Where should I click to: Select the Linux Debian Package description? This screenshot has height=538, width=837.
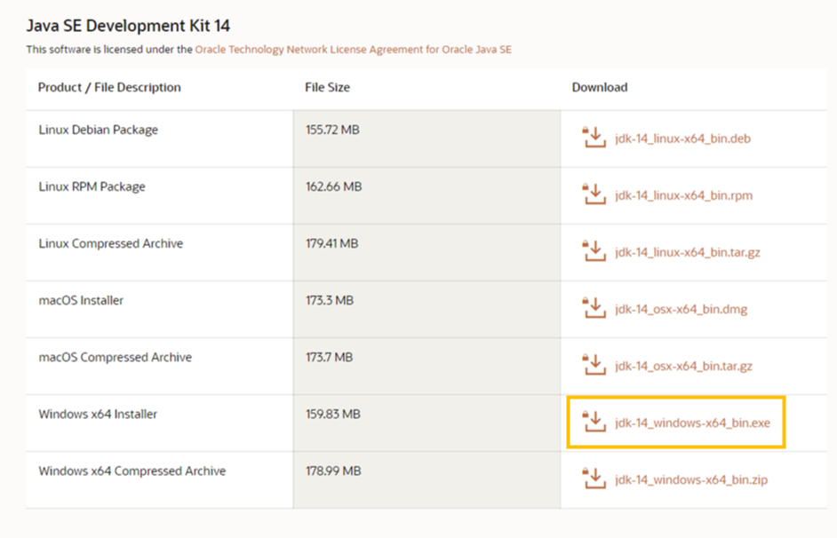[99, 131]
